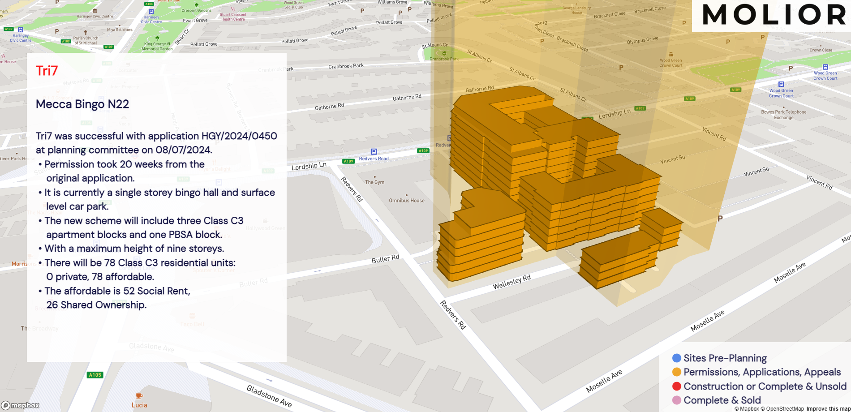The height and width of the screenshot is (412, 851).
Task: Click the Stuart Crescent Health Centre medical icon
Action: [233, 9]
